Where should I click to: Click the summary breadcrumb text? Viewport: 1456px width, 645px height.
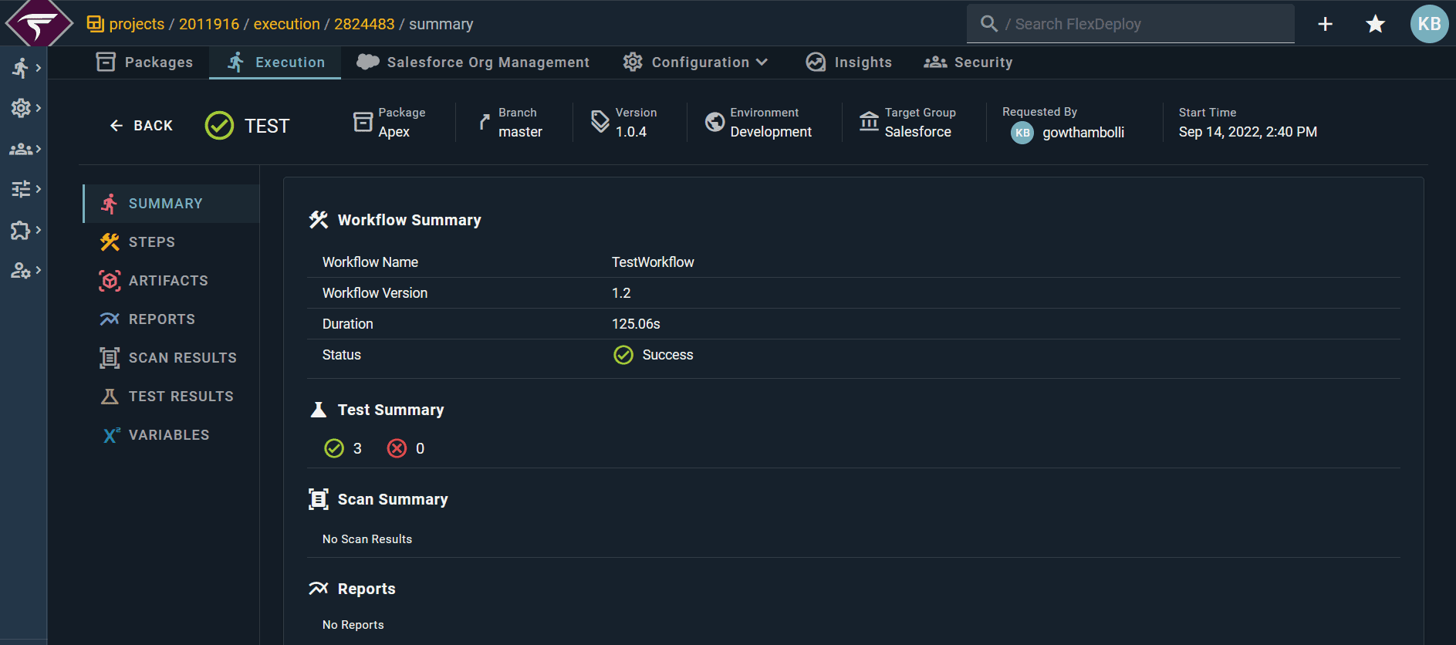tap(441, 24)
